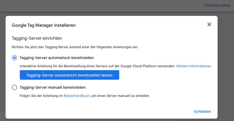Click 'Tagging-Server automatisch bereitstellen lassen' button
Image resolution: width=234 pixels, height=121 pixels.
pos(69,75)
